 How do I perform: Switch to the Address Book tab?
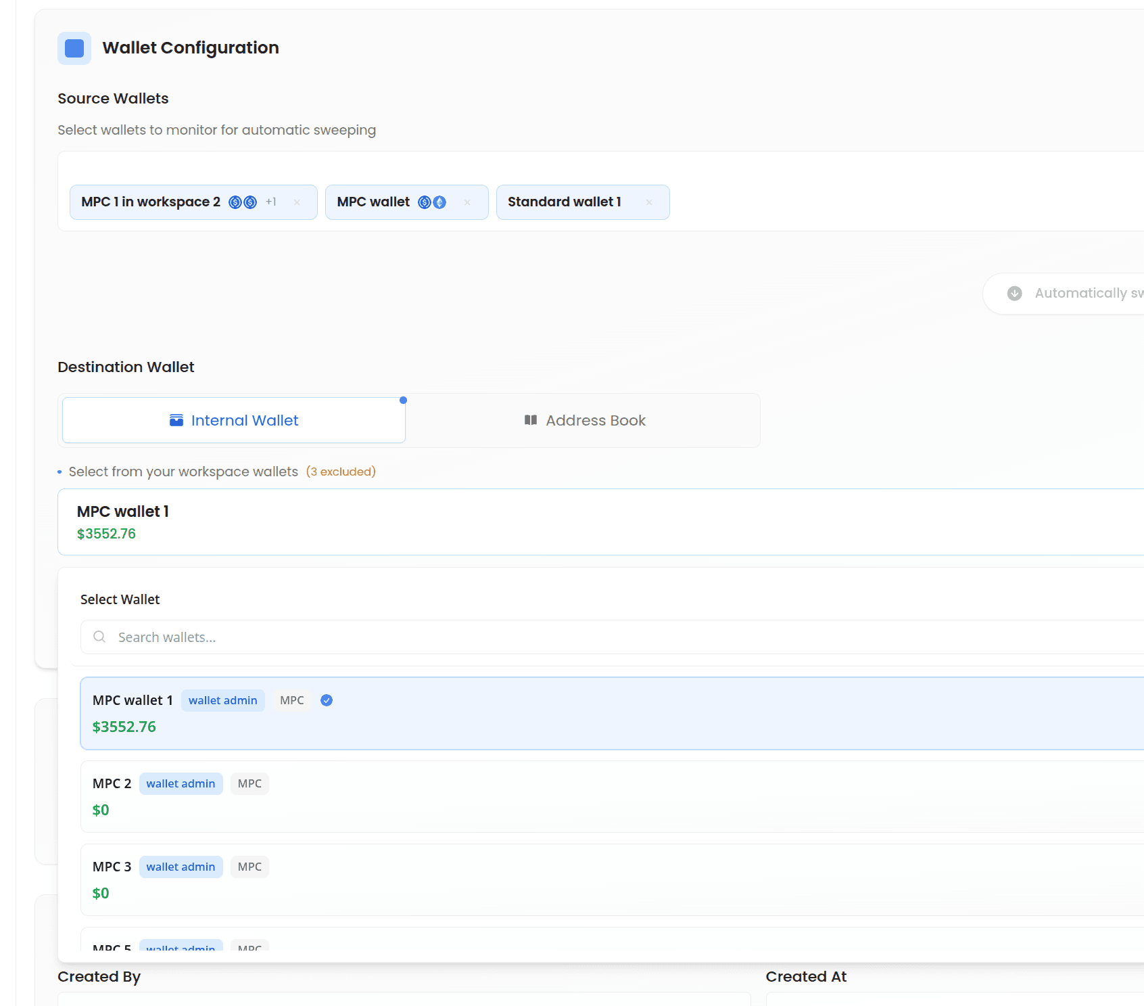pos(585,420)
